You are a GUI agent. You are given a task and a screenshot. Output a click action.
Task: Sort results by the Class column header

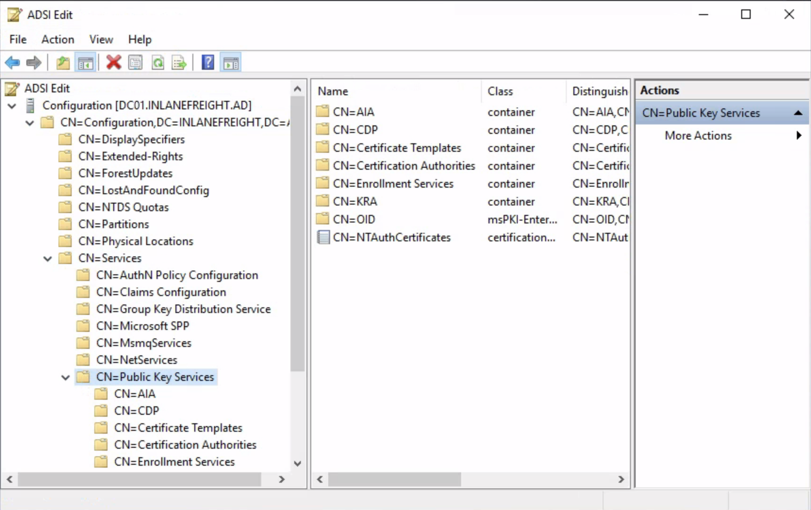500,91
